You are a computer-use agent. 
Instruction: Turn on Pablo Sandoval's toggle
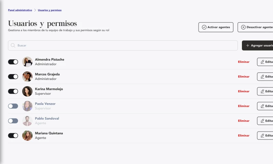(x=13, y=121)
